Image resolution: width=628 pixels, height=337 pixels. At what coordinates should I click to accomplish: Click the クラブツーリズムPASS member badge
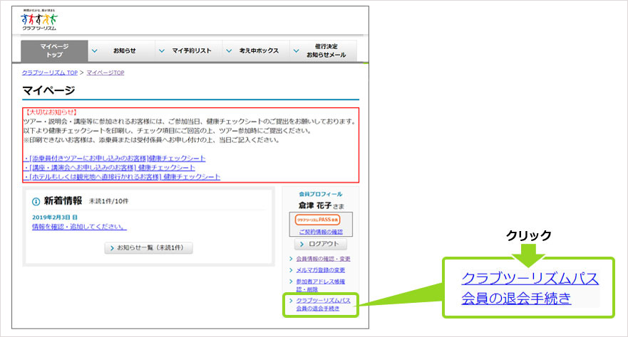point(320,220)
